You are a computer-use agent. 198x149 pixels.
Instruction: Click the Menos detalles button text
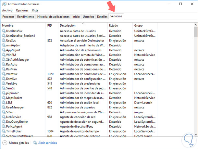[x=19, y=143]
